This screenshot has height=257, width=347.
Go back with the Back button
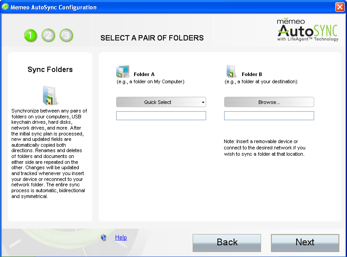227,243
